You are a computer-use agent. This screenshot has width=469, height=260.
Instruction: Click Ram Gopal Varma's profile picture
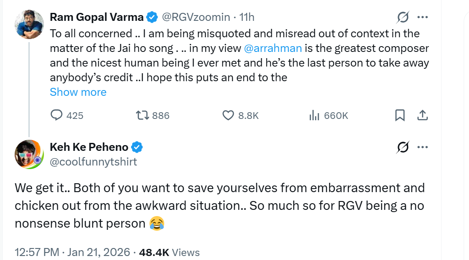29,23
